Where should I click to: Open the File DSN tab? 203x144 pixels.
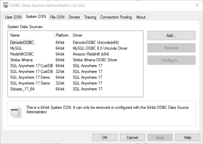coord(57,17)
